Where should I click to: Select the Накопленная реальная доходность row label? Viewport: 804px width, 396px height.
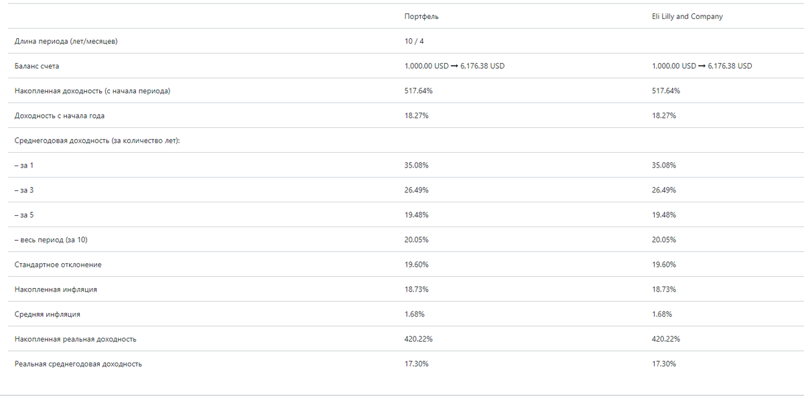76,339
